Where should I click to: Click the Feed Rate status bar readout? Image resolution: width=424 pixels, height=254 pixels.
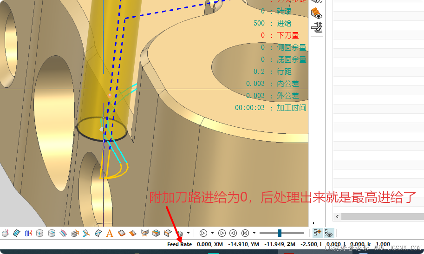(x=279, y=244)
